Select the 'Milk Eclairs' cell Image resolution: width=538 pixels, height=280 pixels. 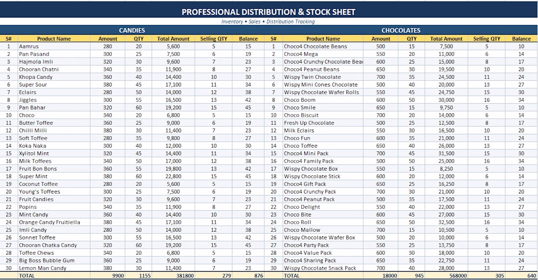[323, 130]
